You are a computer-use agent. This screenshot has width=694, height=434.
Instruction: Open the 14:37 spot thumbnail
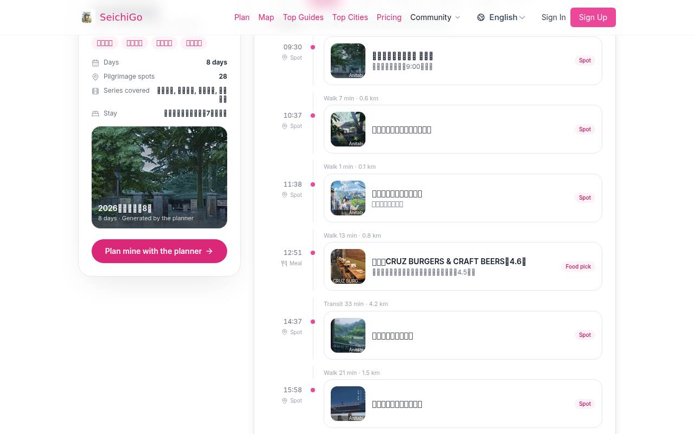pos(348,335)
